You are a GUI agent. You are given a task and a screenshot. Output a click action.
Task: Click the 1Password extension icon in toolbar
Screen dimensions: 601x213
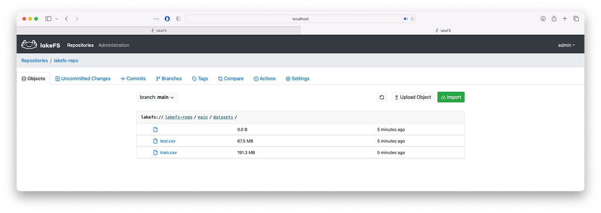coord(167,19)
